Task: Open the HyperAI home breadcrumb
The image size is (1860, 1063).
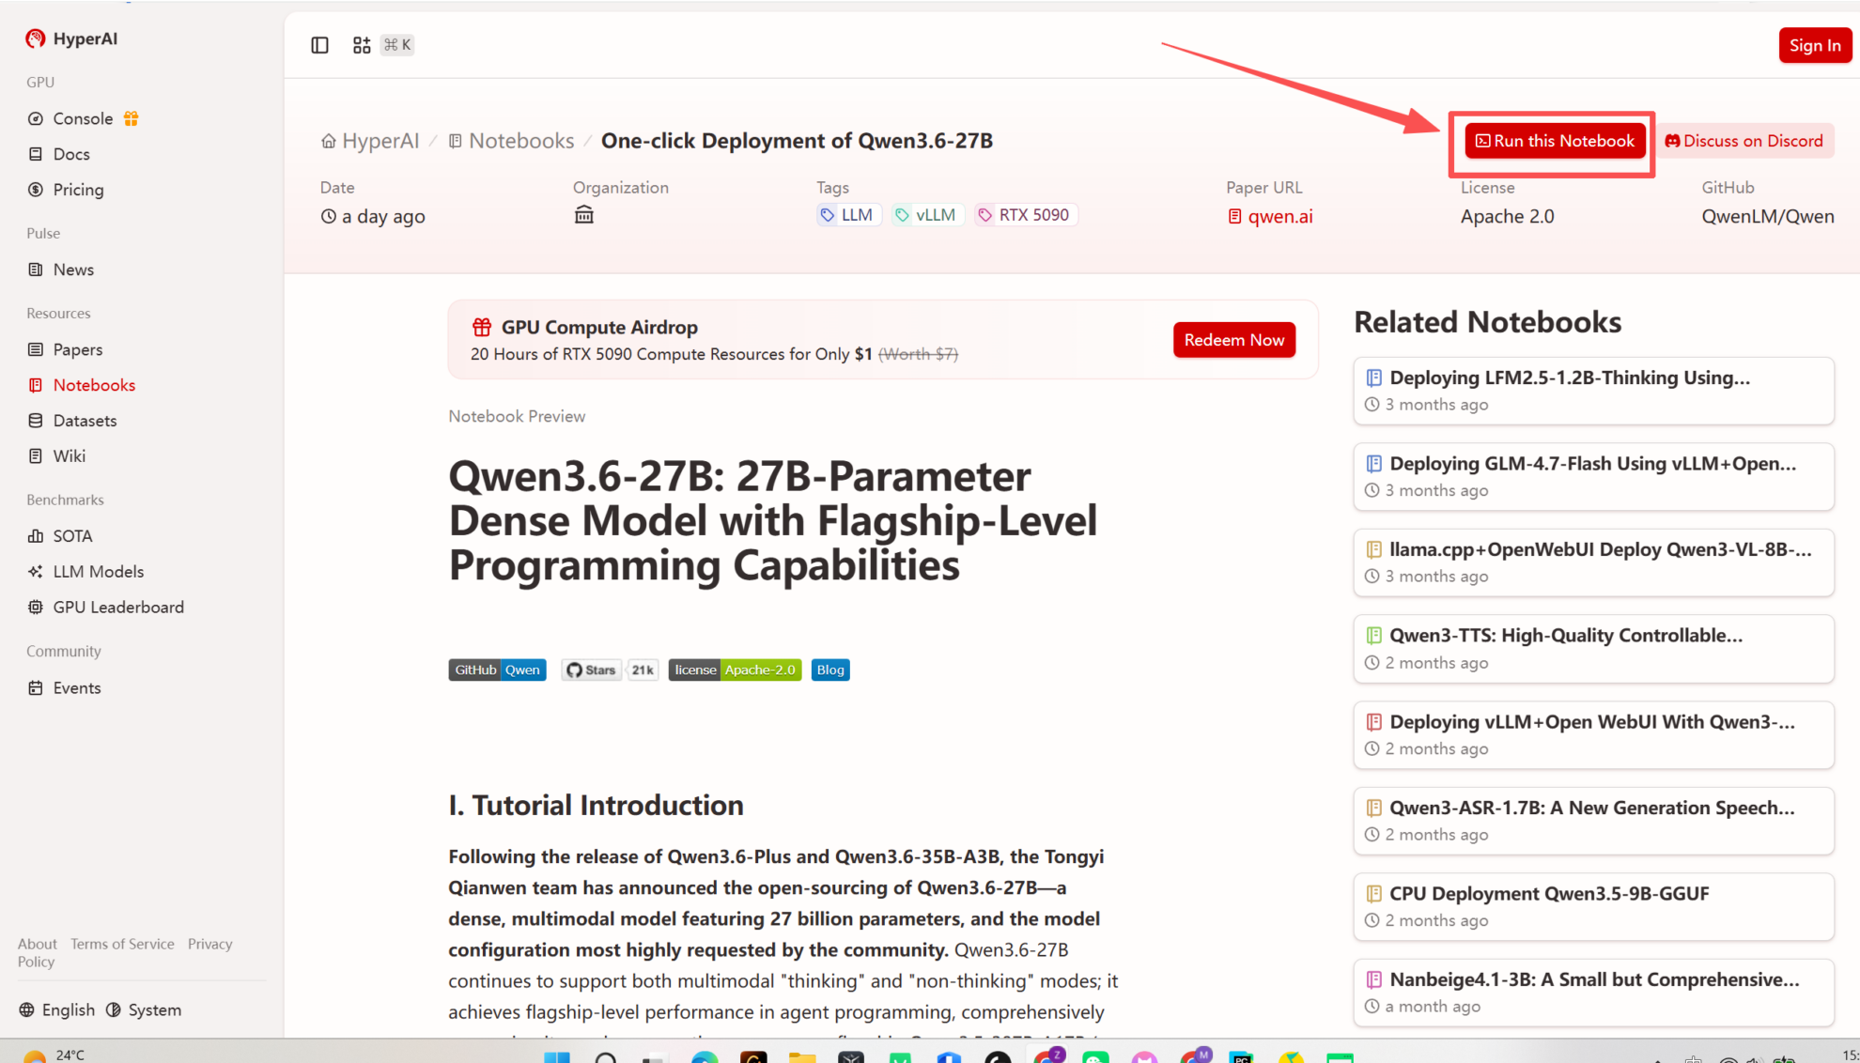Action: (x=370, y=141)
